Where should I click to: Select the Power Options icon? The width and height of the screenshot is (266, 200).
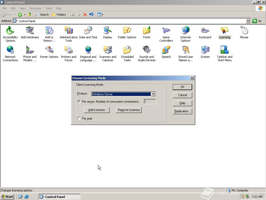click(49, 52)
